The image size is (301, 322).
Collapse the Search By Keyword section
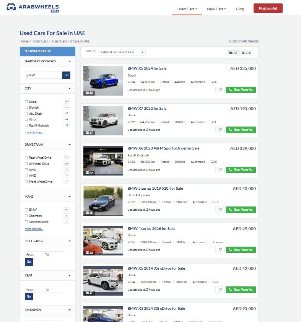47,61
